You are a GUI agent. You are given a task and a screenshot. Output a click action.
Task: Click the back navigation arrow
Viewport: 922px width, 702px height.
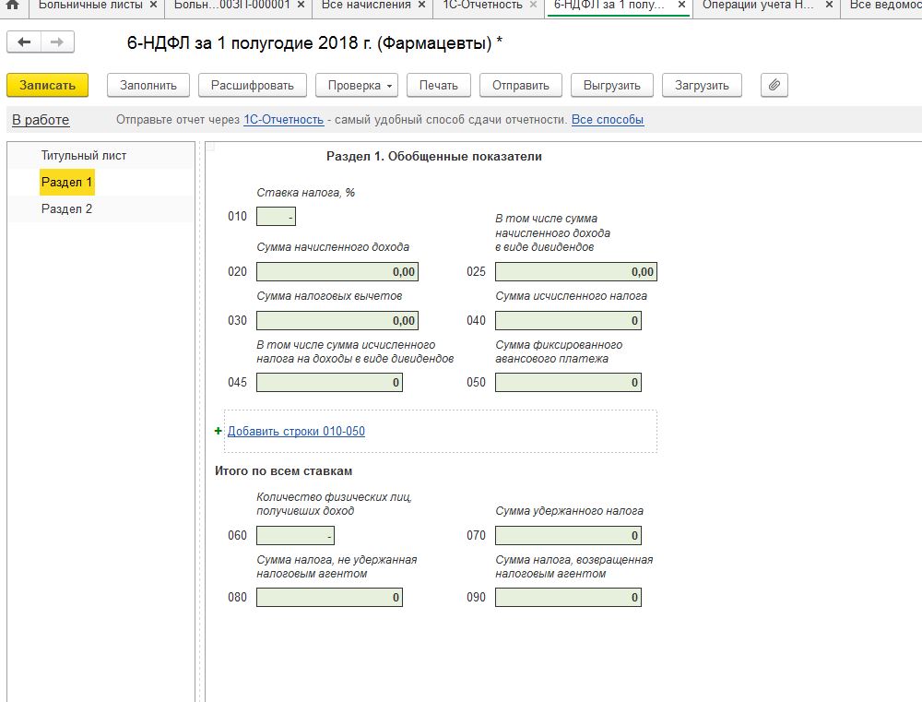tap(25, 42)
